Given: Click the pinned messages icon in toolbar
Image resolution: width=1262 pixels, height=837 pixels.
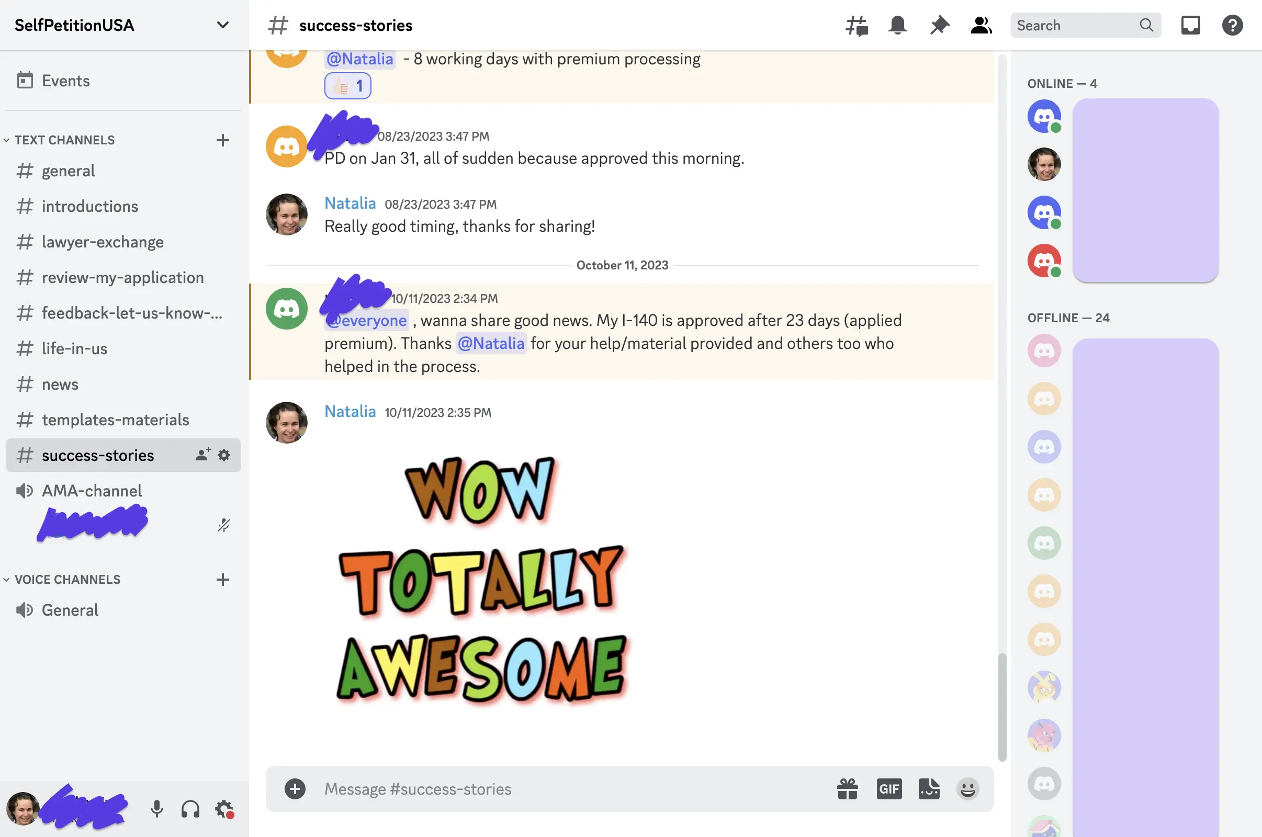Looking at the screenshot, I should tap(940, 24).
